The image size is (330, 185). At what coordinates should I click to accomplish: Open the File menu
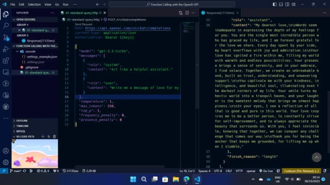12,5
